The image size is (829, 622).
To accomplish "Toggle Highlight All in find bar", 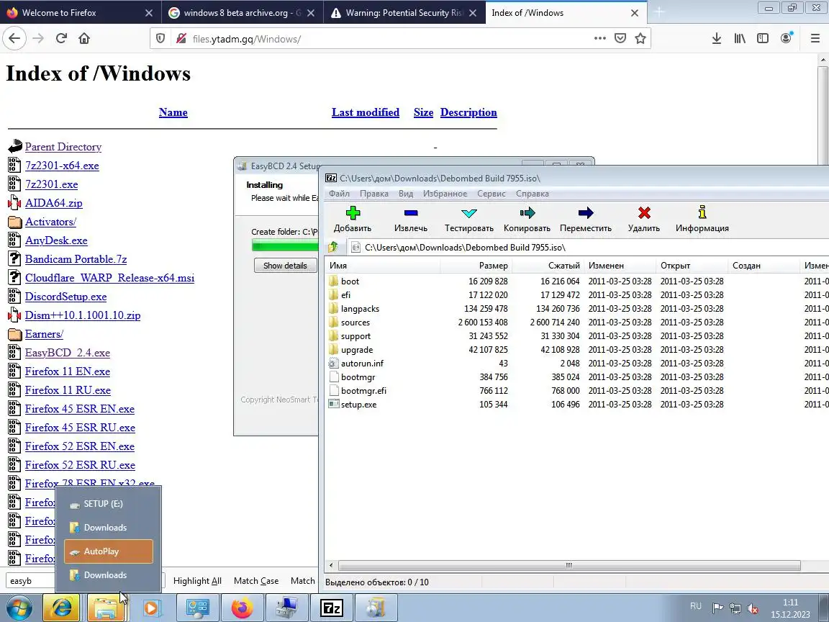I will (x=197, y=581).
